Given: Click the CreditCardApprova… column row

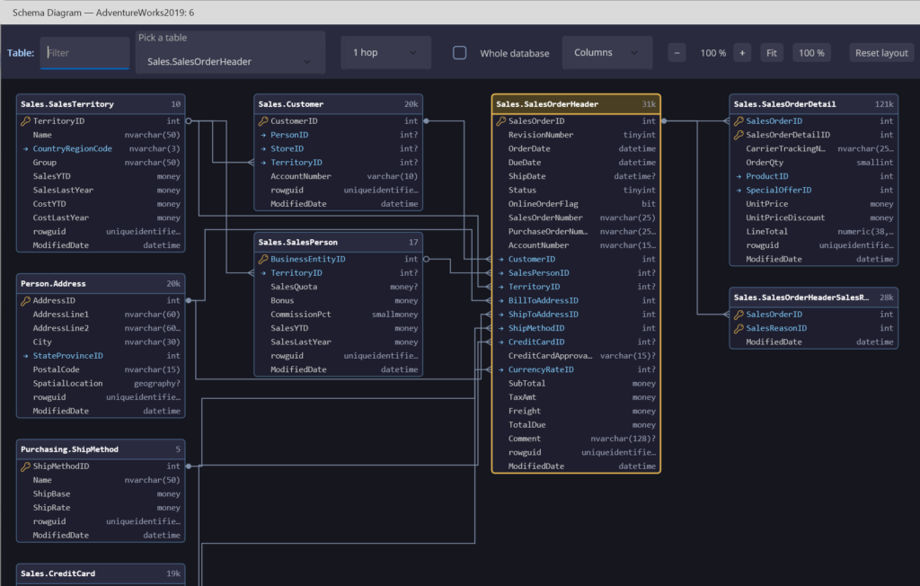Looking at the screenshot, I should tap(576, 356).
